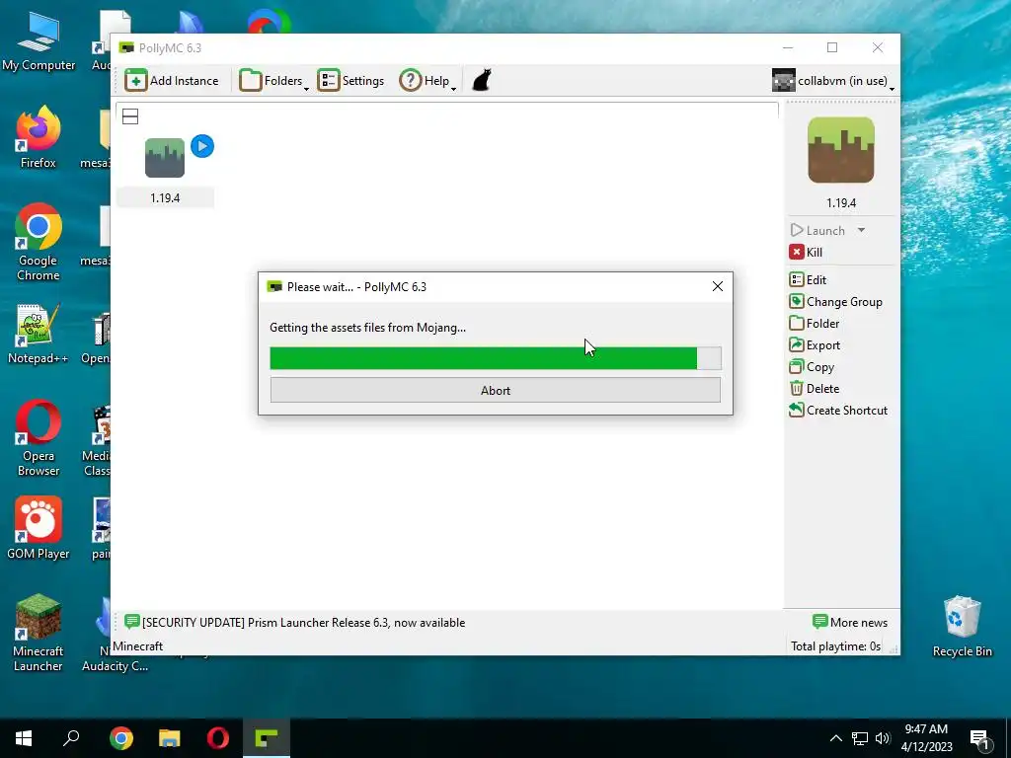Delete the selected instance

coord(815,389)
